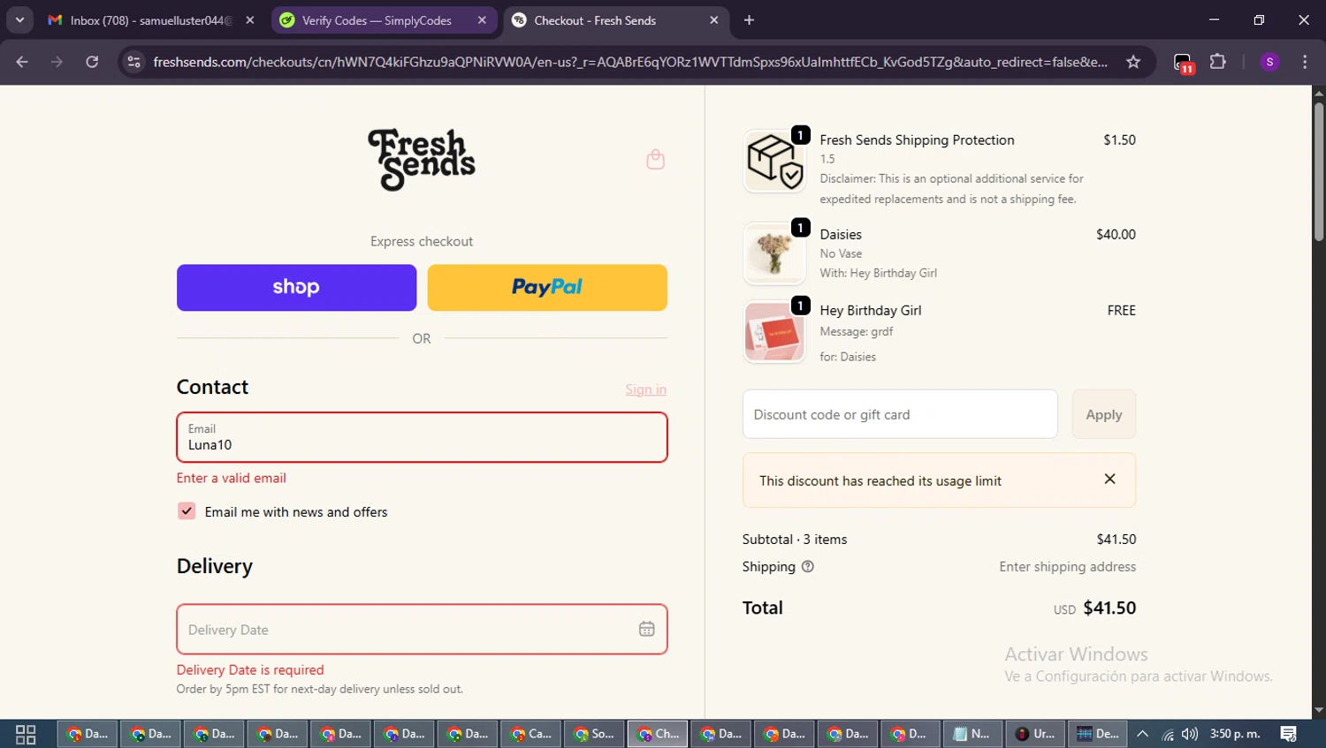Click the Discount code or gift card field
1326x748 pixels.
(900, 414)
